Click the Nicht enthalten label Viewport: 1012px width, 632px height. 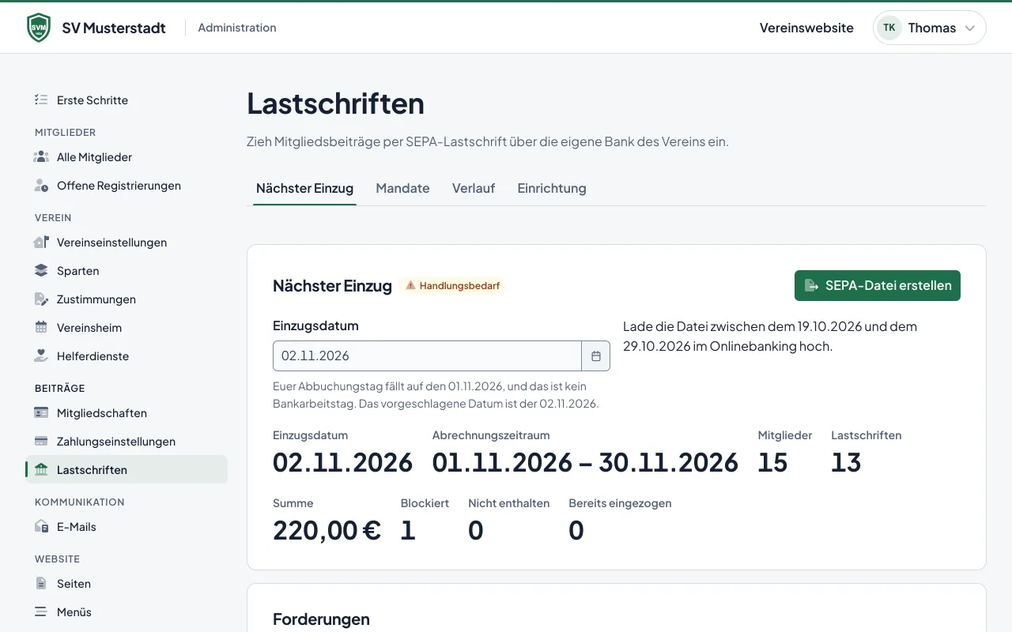point(509,503)
